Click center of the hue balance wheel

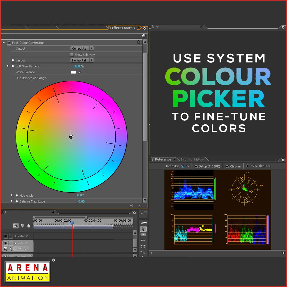coord(71,137)
